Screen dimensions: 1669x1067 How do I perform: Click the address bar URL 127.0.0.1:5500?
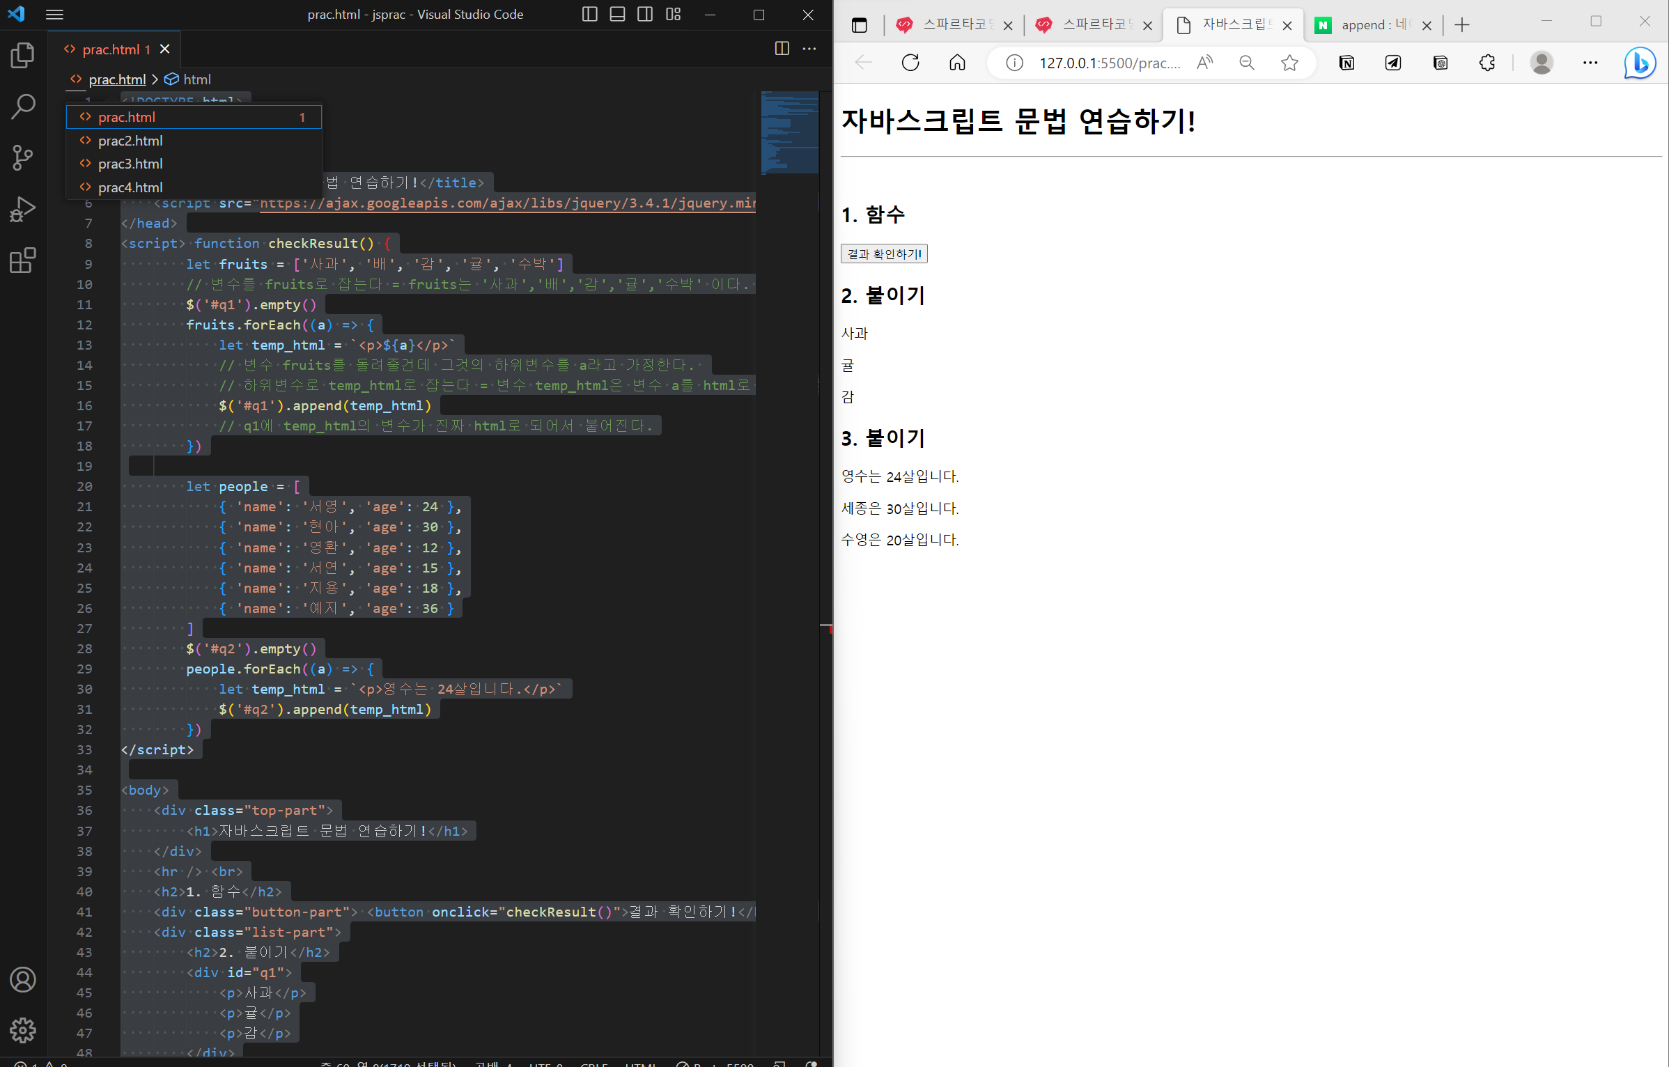click(x=1110, y=63)
